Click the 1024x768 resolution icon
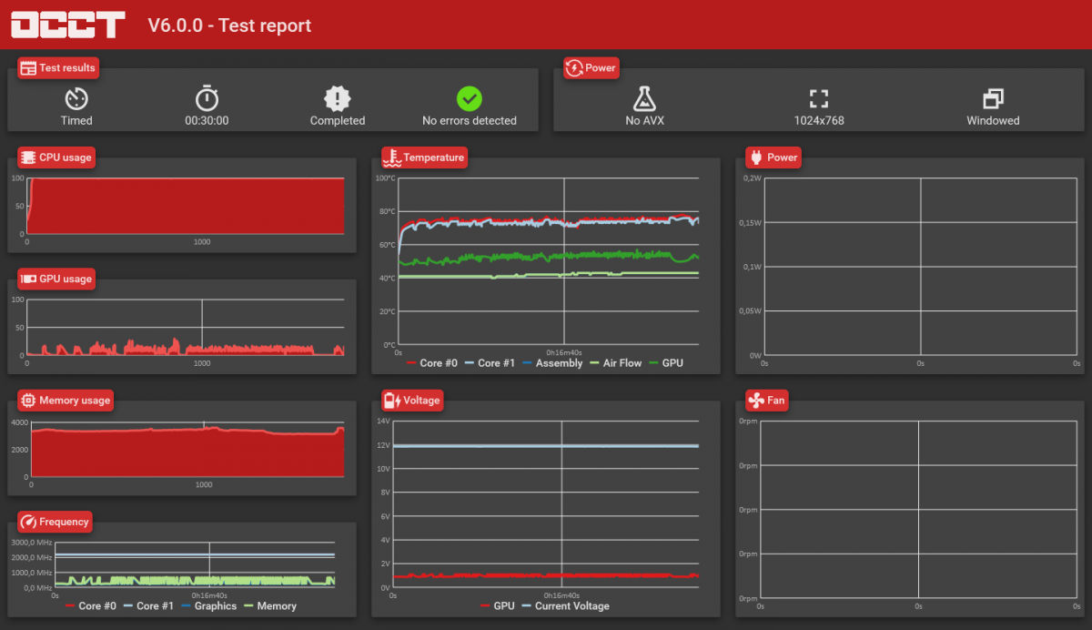 819,98
